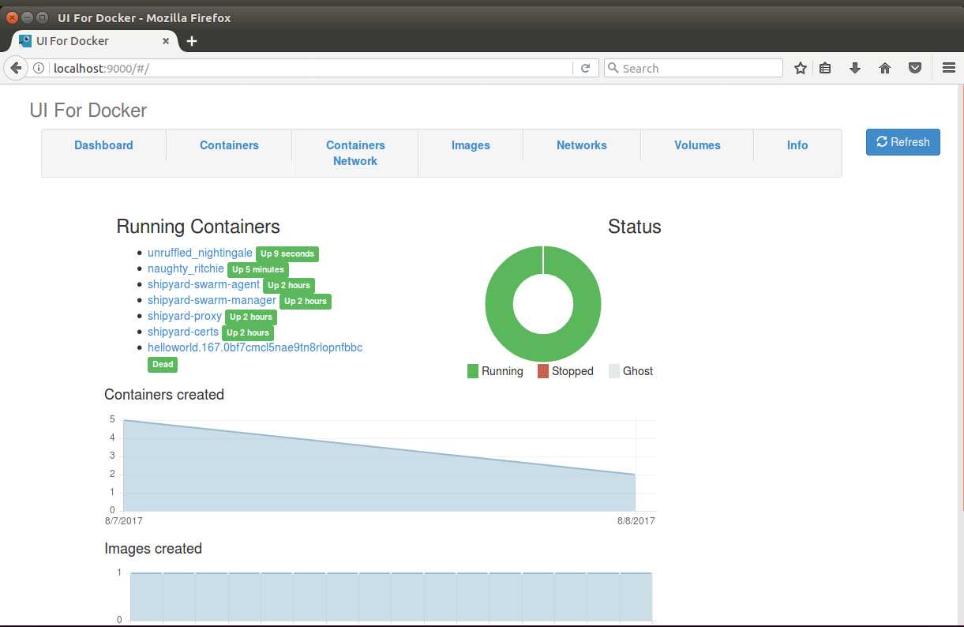Image resolution: width=964 pixels, height=627 pixels.
Task: Open the naughty_ritchie container link
Action: click(x=186, y=268)
